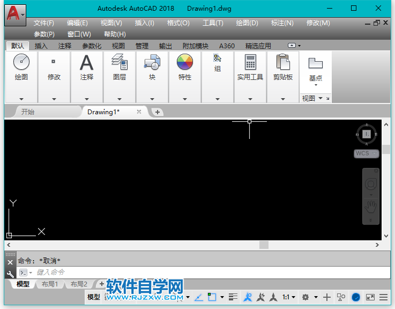Switch to the 布局2 layout tab

click(79, 284)
